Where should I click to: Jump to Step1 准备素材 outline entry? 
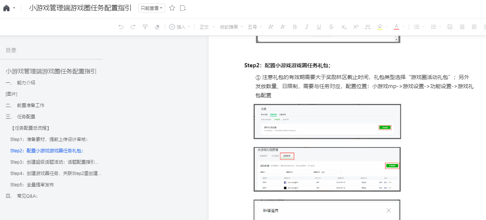[x=49, y=139]
